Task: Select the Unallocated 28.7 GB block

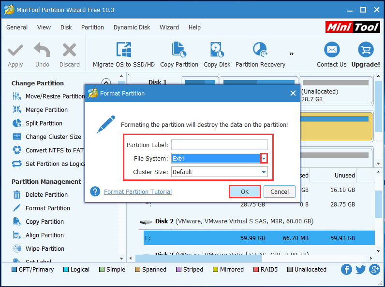Action: (x=335, y=90)
